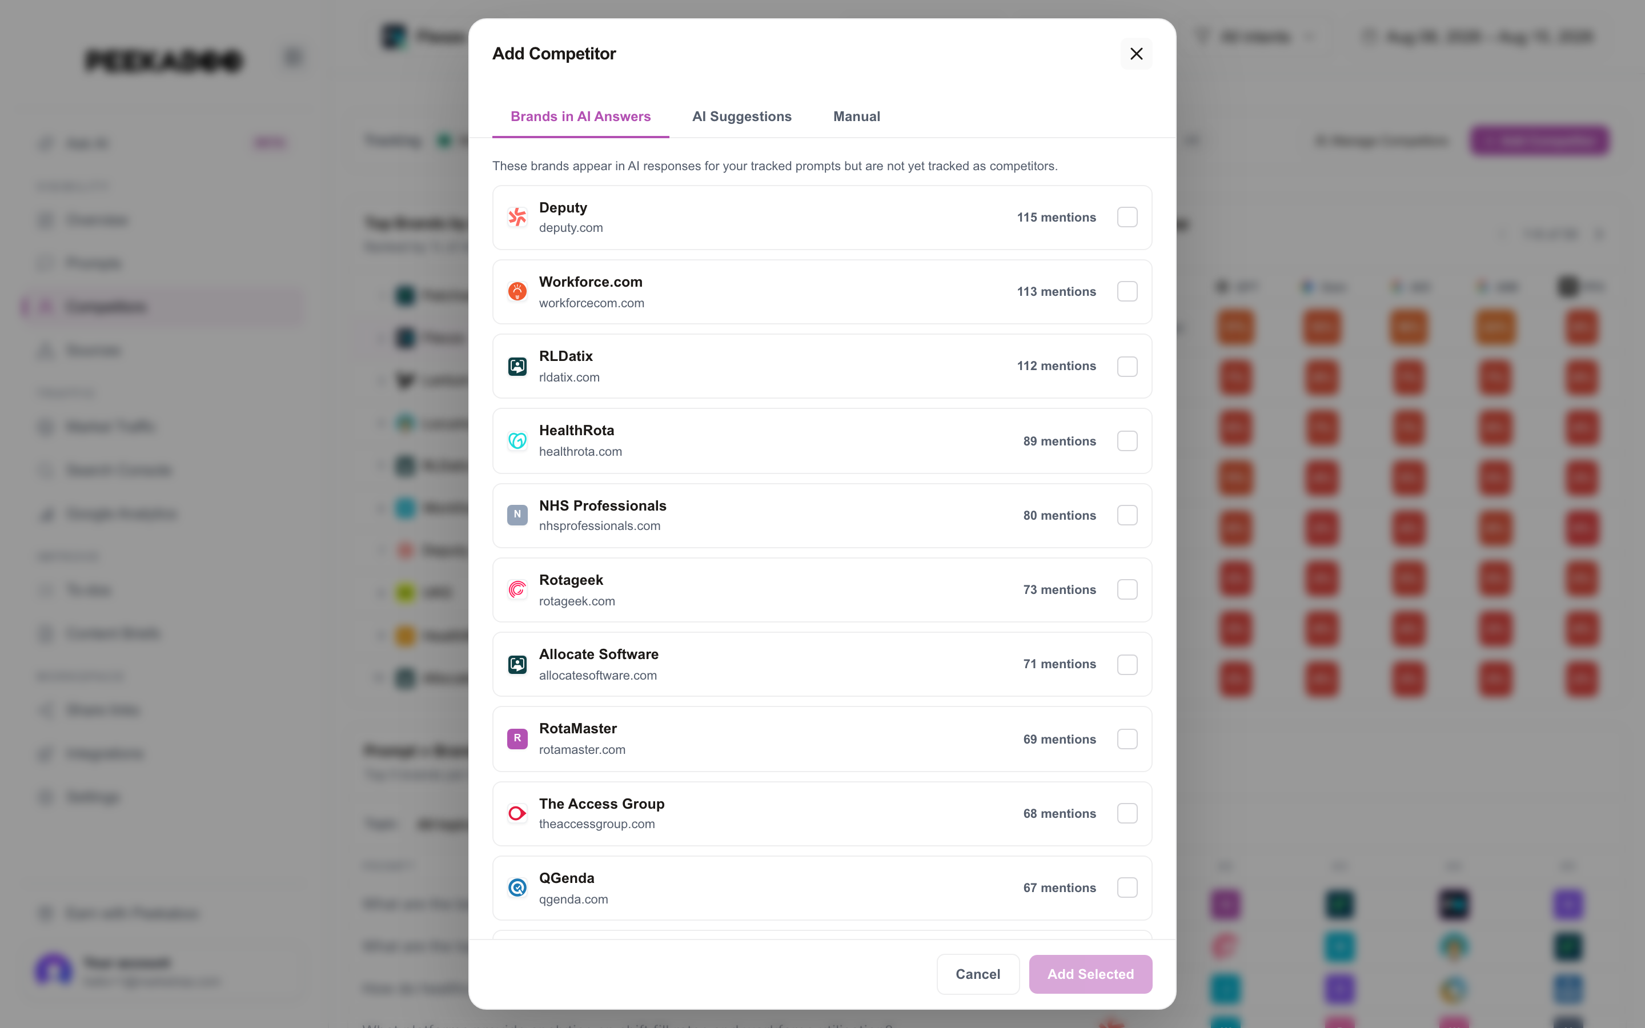Image resolution: width=1645 pixels, height=1028 pixels.
Task: Check the RLDatix competitor checkbox
Action: (x=1127, y=367)
